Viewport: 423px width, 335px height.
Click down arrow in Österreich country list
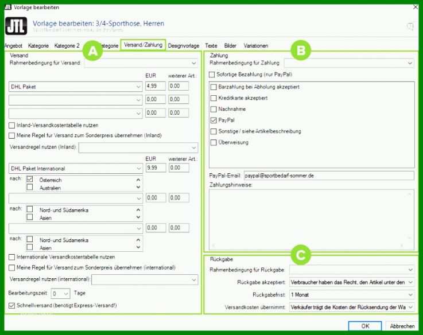tap(138, 187)
